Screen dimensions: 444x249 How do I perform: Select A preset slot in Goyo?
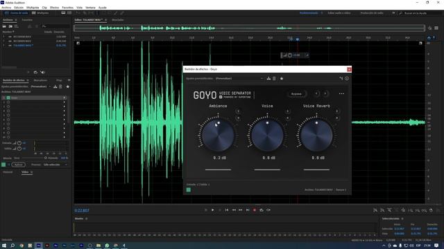pos(316,94)
